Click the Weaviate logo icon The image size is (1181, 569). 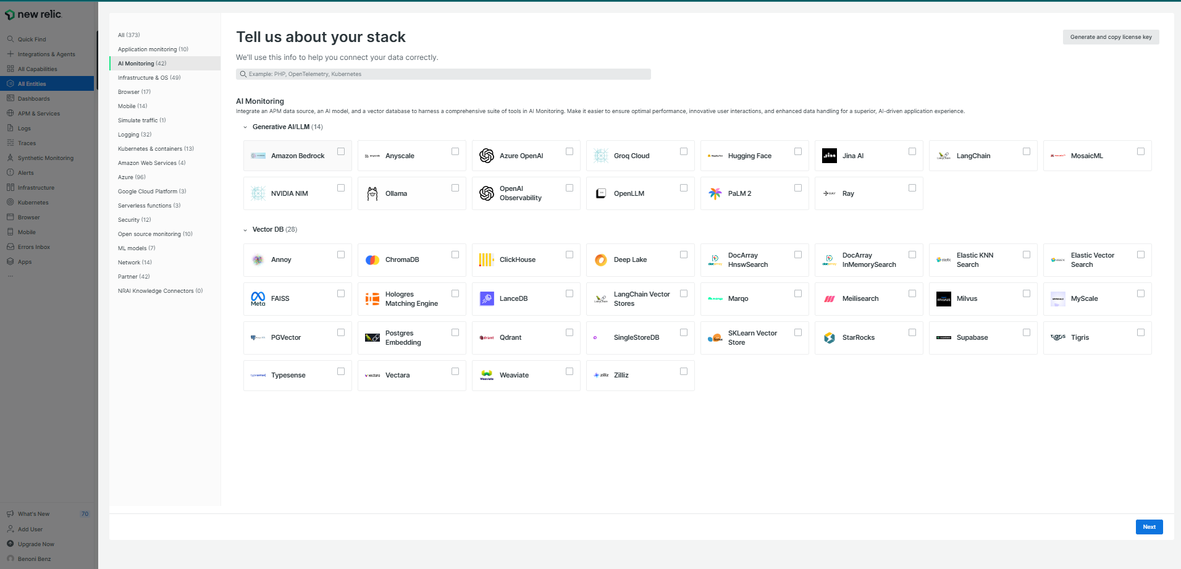(487, 375)
